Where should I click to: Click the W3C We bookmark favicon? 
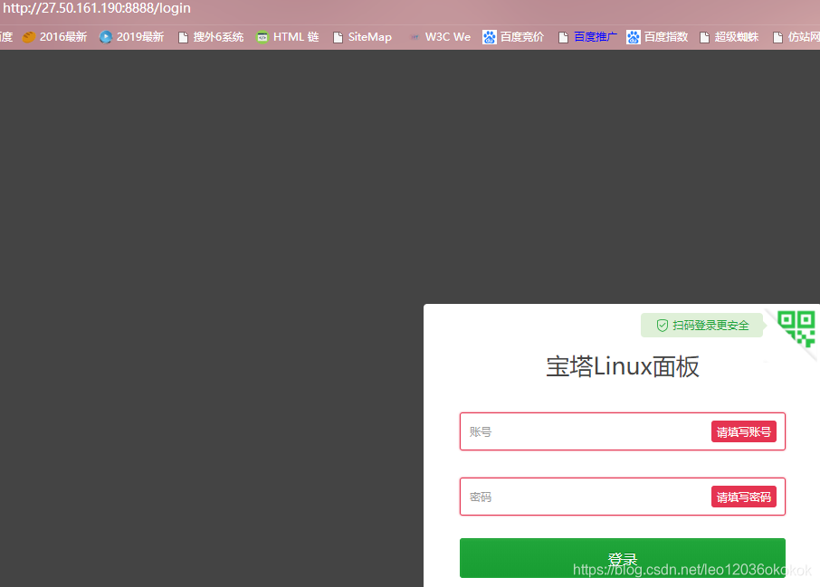point(415,37)
